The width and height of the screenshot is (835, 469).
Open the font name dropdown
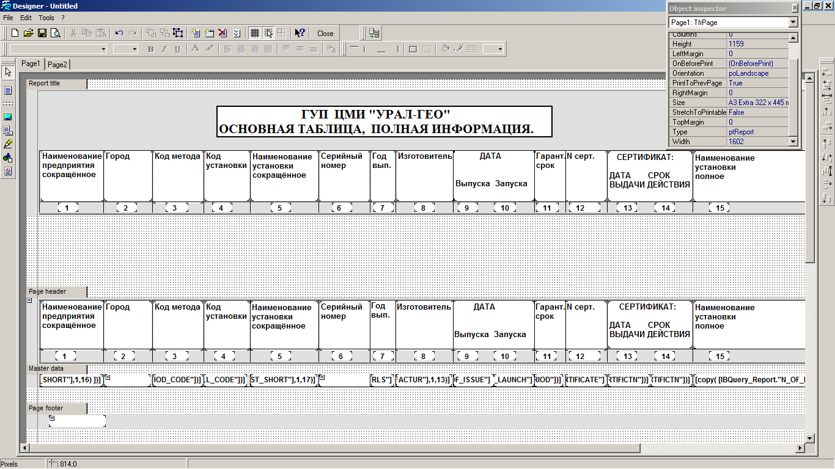pyautogui.click(x=103, y=49)
